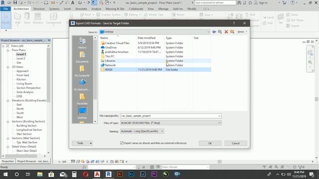Click the File name/prefix input field
Image resolution: width=319 pixels, height=179 pixels.
pos(169,116)
